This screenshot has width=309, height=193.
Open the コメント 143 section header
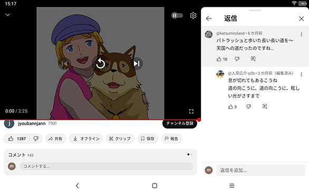pyautogui.click(x=21, y=155)
